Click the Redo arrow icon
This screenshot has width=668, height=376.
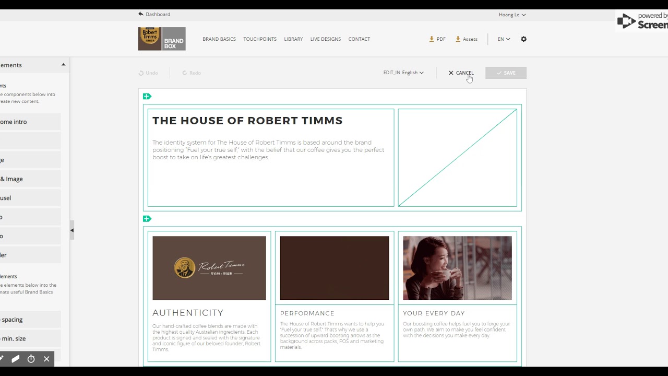coord(184,73)
